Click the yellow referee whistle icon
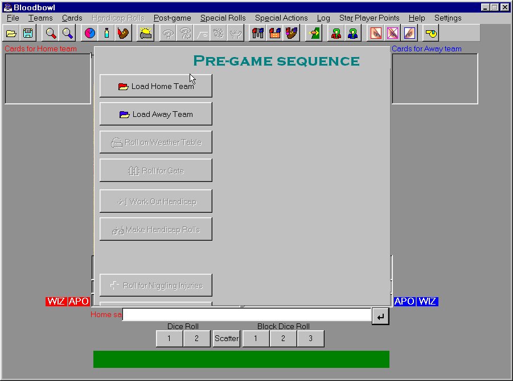 pos(431,33)
